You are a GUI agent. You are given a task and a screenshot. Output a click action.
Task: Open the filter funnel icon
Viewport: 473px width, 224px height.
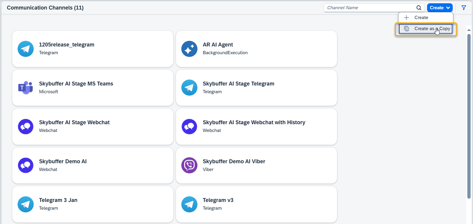coord(464,8)
